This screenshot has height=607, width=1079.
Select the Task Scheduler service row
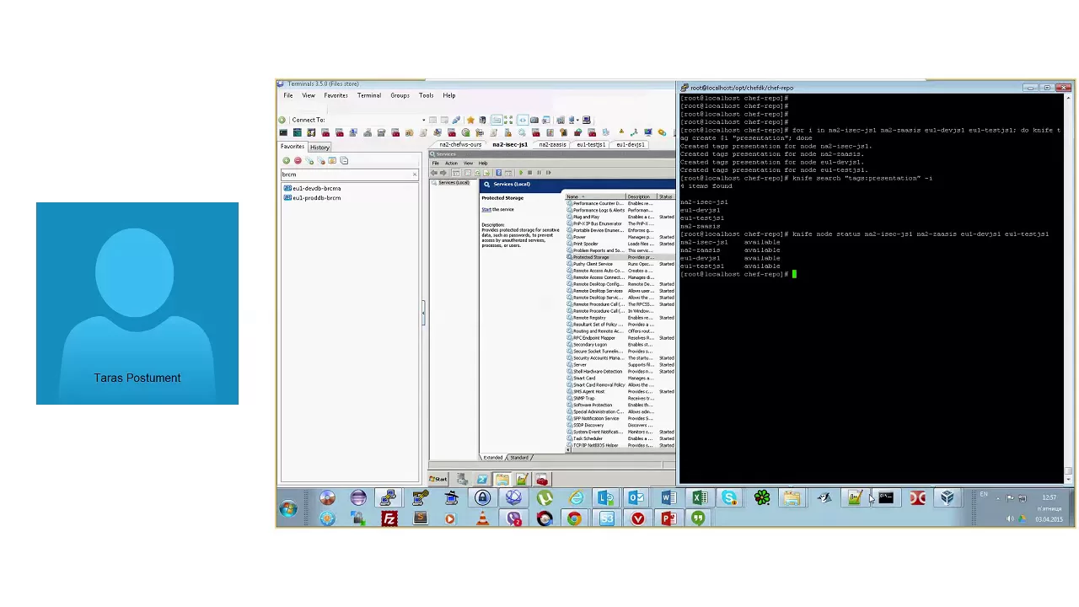(620, 438)
